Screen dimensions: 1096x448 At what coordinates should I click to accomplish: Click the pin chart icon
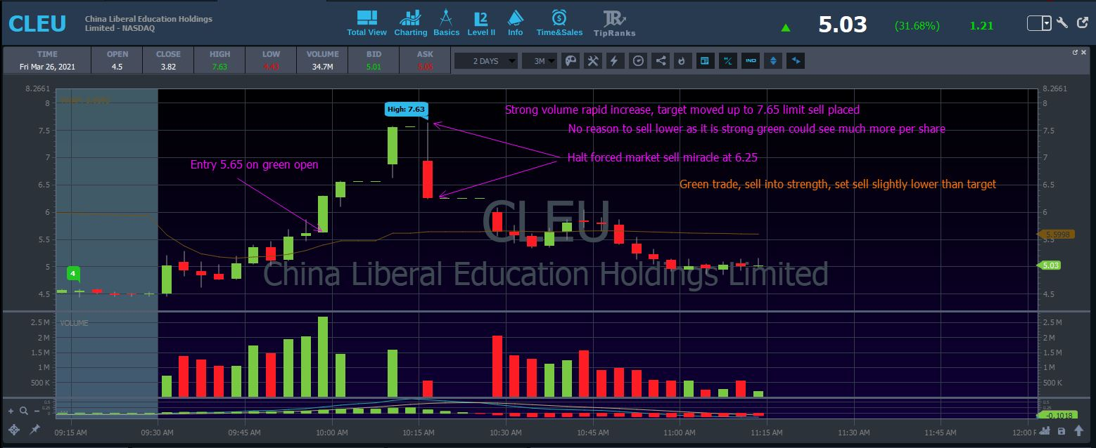pyautogui.click(x=34, y=429)
